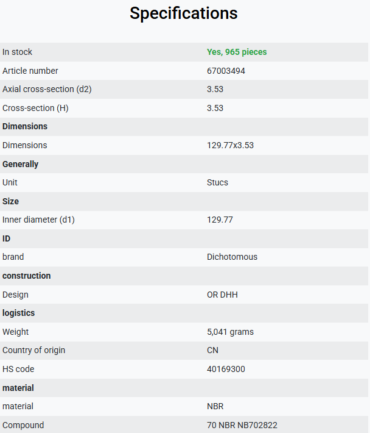The height and width of the screenshot is (433, 370).
Task: Click the Cross-section (H) value 3.53
Action: [215, 108]
